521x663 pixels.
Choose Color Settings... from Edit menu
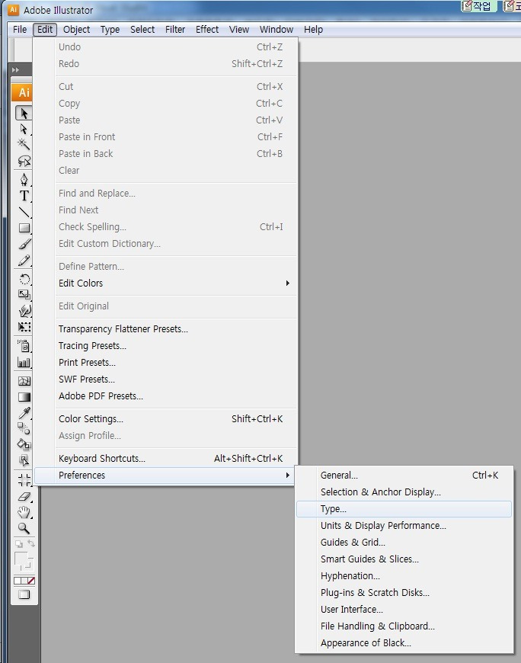coord(166,418)
